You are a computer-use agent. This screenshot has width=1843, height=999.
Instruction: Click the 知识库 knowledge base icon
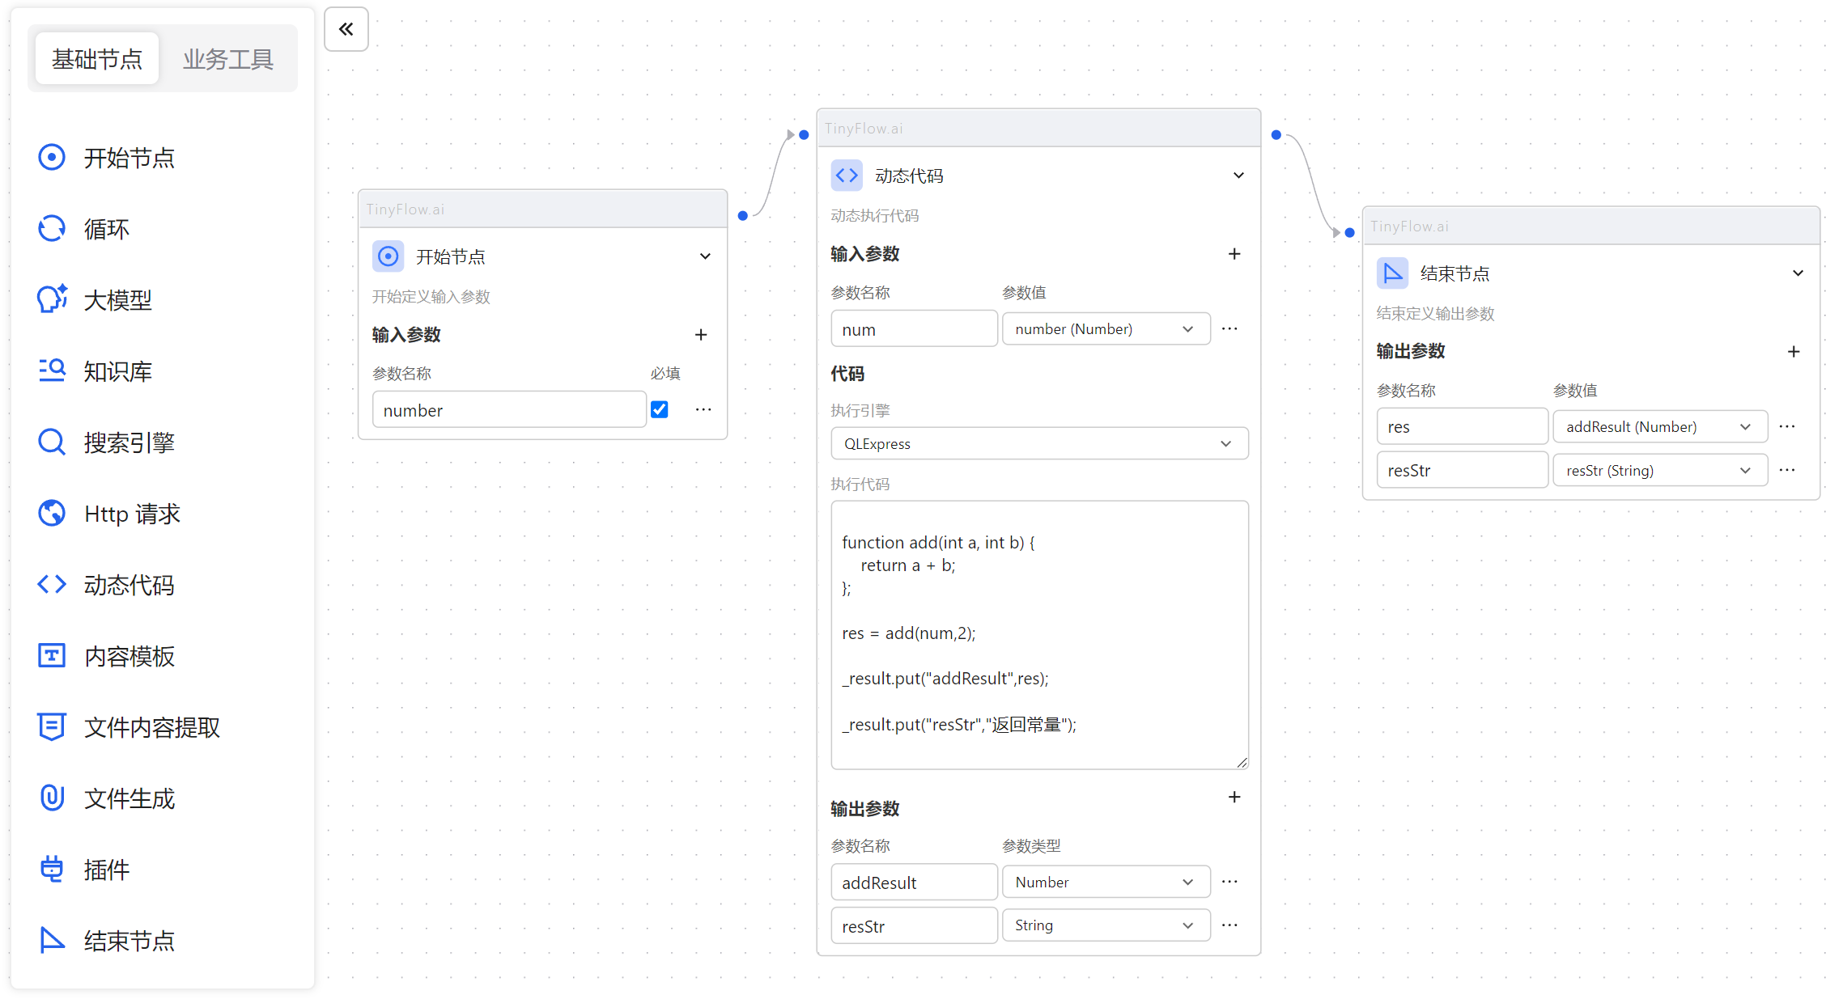(52, 370)
